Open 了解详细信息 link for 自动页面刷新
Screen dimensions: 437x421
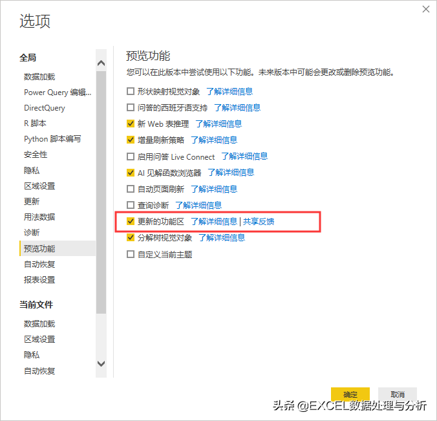tap(214, 189)
